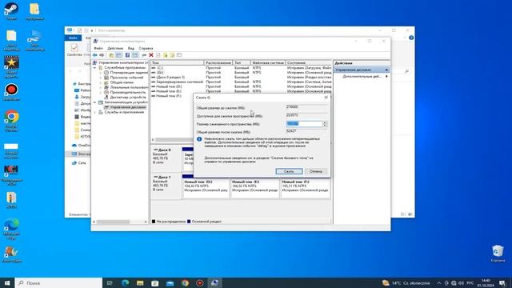Image resolution: width=512 pixels, height=288 pixels.
Task: Expand Производительность tree node
Action: tap(101, 92)
